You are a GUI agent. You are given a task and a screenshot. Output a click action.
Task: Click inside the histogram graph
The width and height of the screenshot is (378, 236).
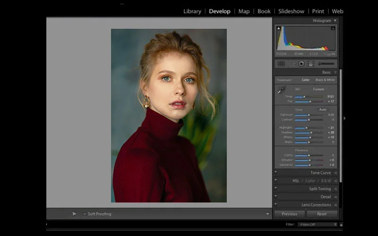click(306, 38)
